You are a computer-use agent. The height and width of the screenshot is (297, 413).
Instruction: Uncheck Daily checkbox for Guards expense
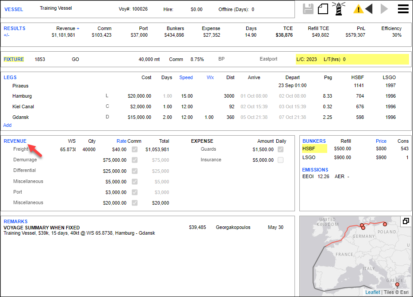(280, 149)
